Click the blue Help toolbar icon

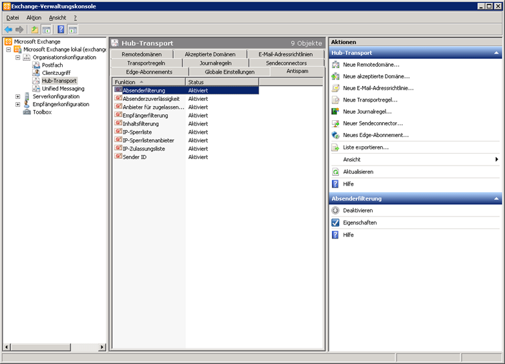tap(61, 30)
